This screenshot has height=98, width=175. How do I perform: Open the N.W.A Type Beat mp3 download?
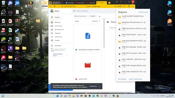coord(133,48)
